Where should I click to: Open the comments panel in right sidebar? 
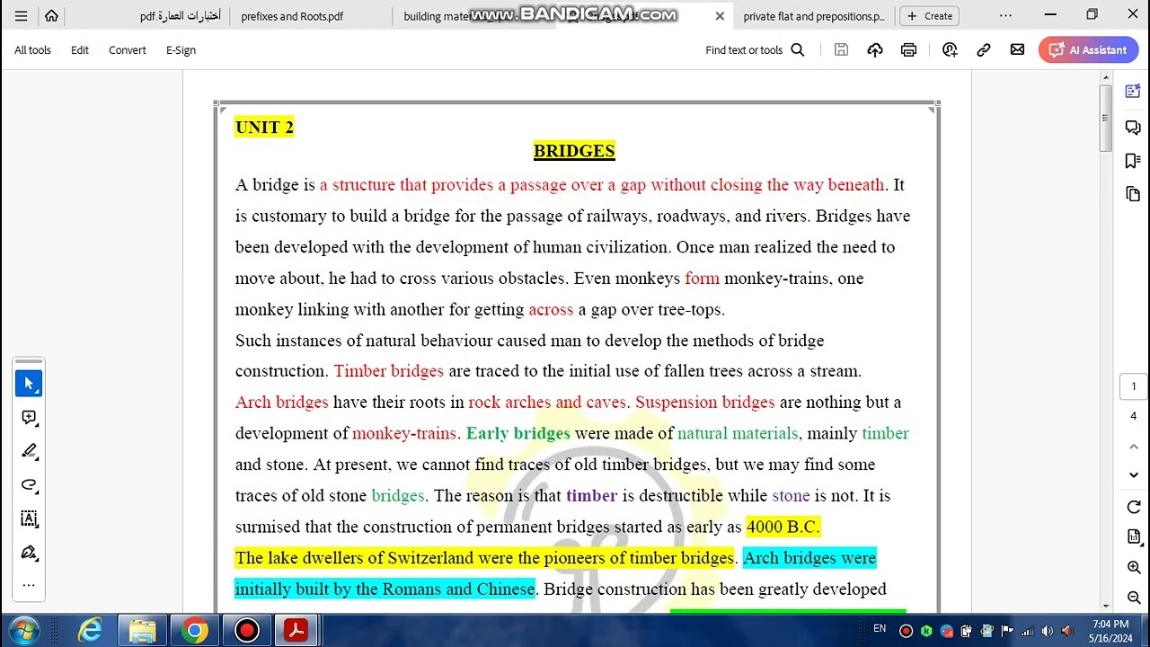click(x=1133, y=128)
